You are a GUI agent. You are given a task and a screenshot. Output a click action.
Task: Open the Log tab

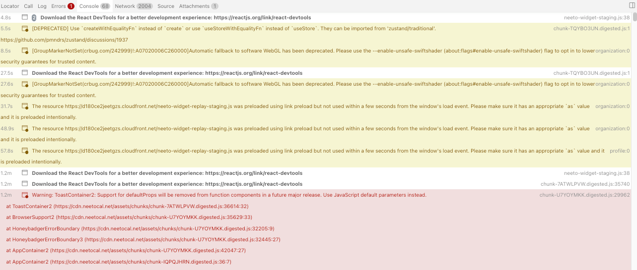(x=42, y=6)
